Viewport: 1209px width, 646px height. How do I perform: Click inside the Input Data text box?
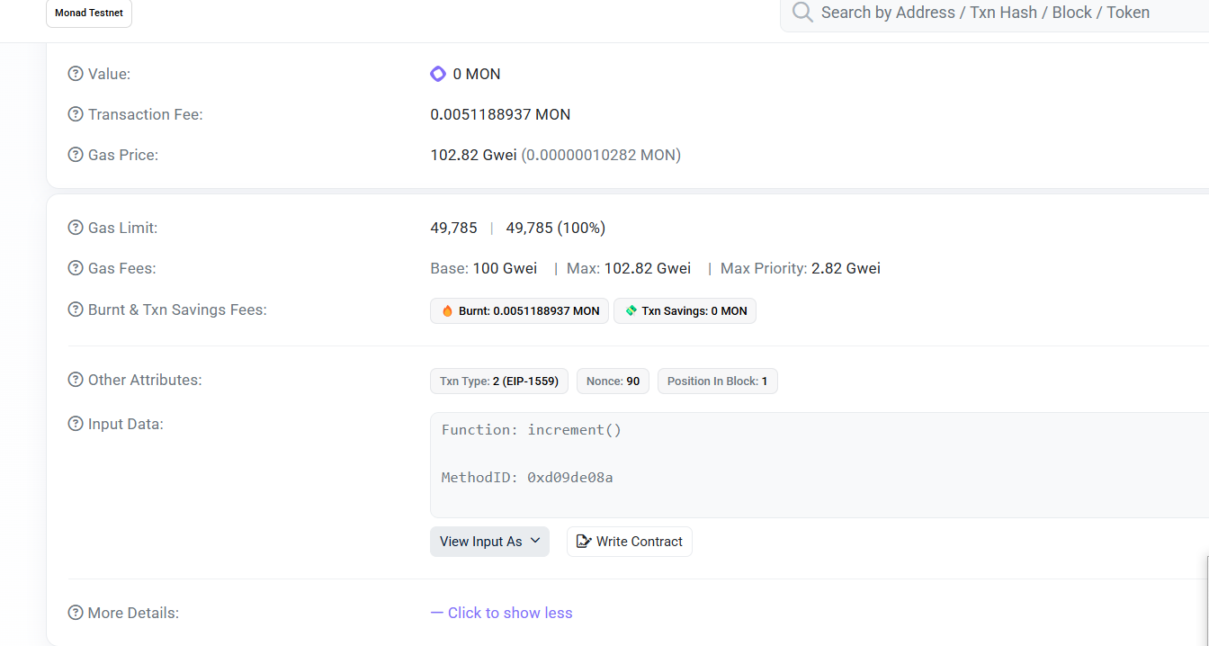[x=819, y=465]
